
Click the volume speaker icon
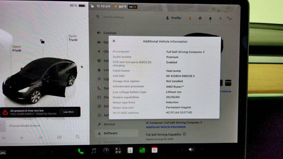pos(191,149)
